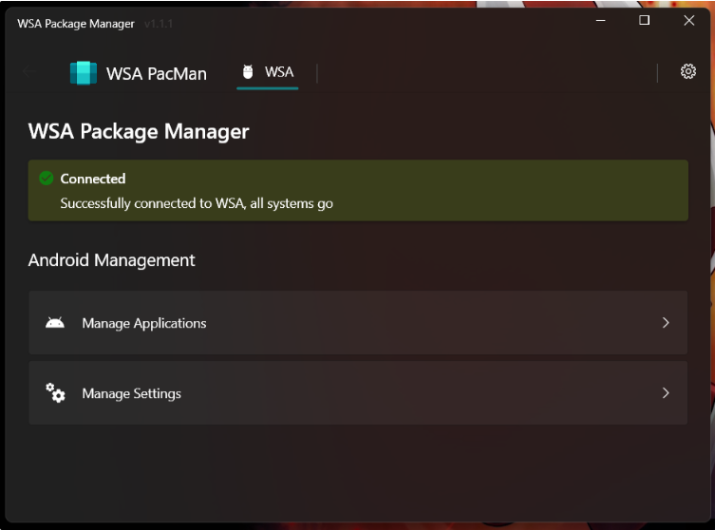Click the Android icon beside Manage Applications
The image size is (715, 530).
pyautogui.click(x=55, y=323)
